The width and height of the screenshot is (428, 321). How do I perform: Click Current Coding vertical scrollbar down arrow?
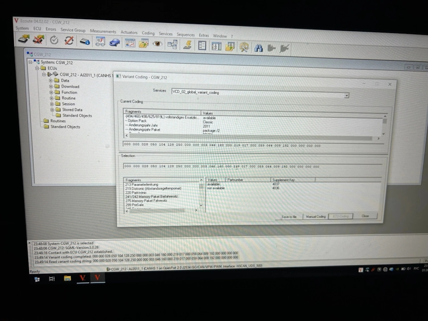383,134
